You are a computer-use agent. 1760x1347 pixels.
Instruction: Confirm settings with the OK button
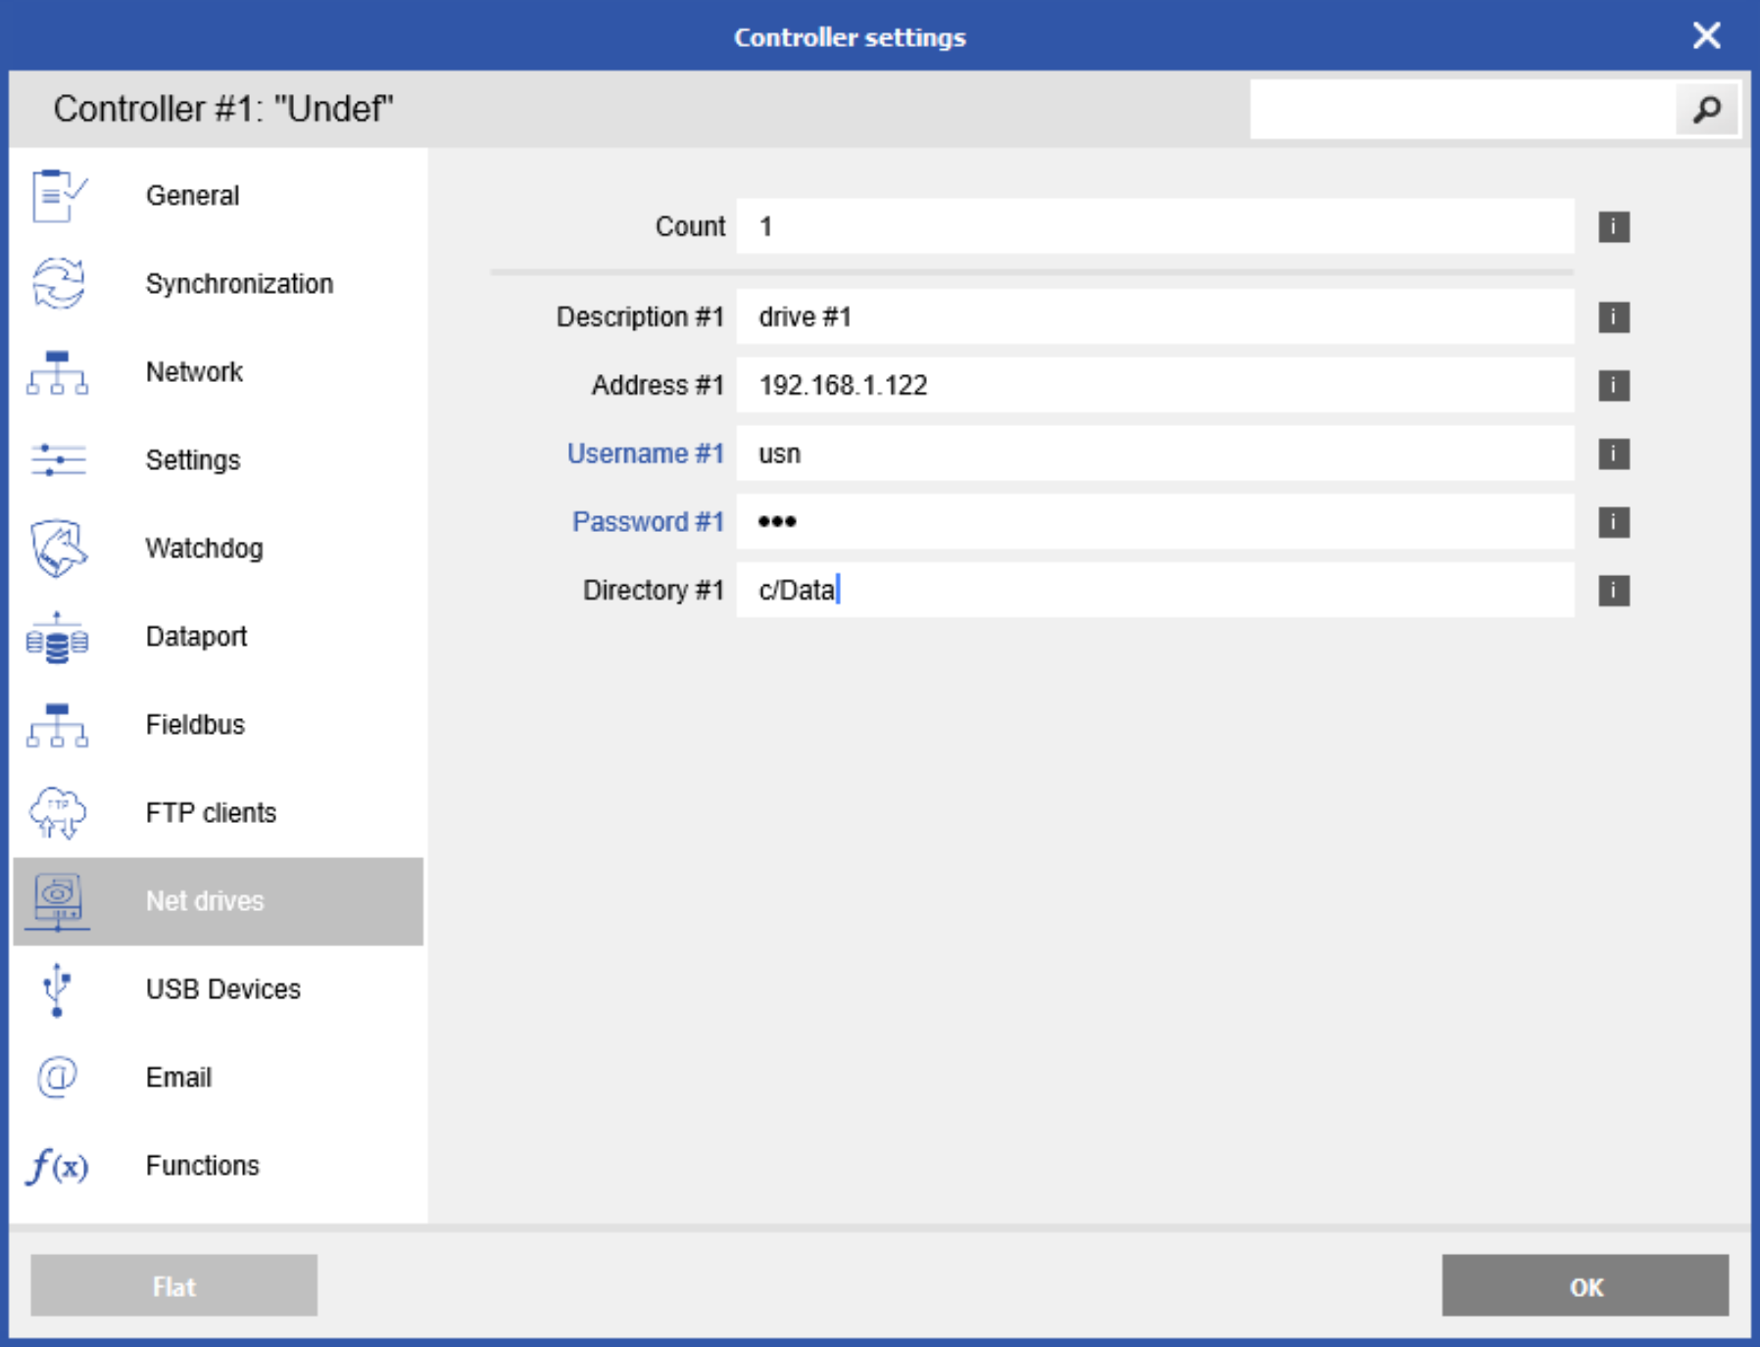(x=1586, y=1287)
